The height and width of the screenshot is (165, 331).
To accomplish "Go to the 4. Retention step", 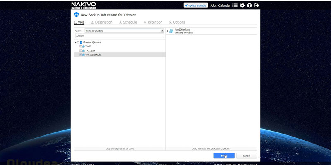I will click(153, 22).
